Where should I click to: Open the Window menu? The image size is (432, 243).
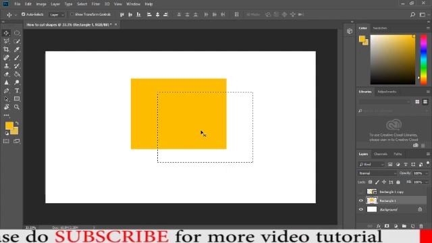click(134, 4)
